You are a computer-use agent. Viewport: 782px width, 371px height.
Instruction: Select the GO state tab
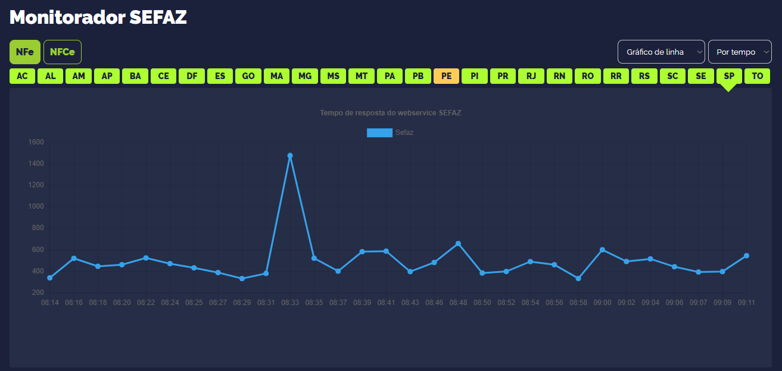point(248,76)
